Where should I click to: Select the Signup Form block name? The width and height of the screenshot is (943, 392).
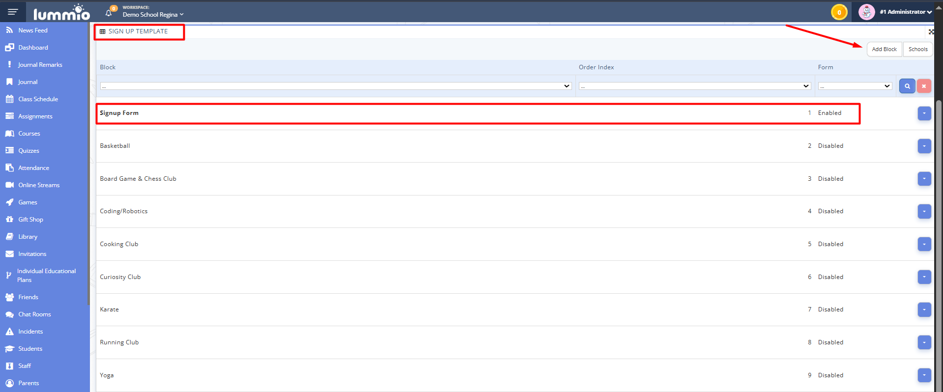click(119, 113)
